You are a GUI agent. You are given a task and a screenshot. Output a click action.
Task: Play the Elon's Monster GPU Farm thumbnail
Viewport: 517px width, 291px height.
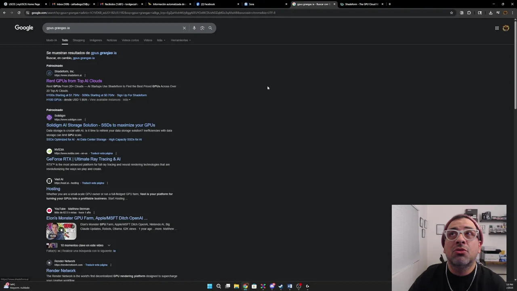click(61, 231)
